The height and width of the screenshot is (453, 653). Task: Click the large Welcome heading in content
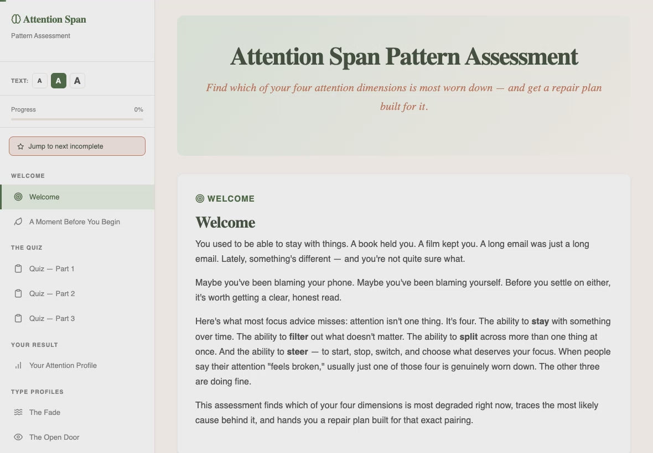pyautogui.click(x=225, y=222)
